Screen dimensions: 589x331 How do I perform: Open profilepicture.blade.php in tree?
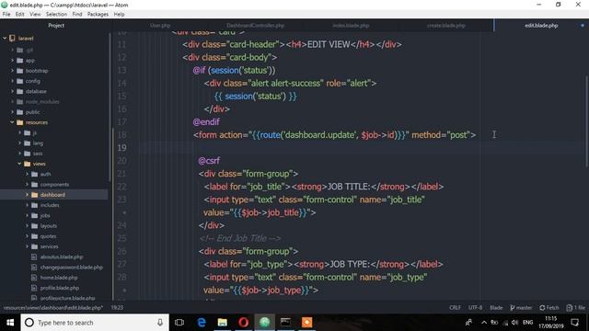tap(67, 298)
